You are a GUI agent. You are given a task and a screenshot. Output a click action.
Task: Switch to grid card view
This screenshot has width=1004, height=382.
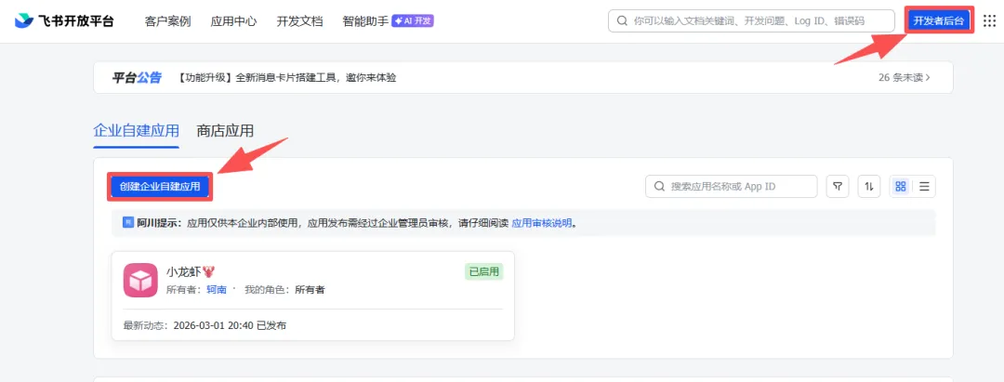[901, 186]
